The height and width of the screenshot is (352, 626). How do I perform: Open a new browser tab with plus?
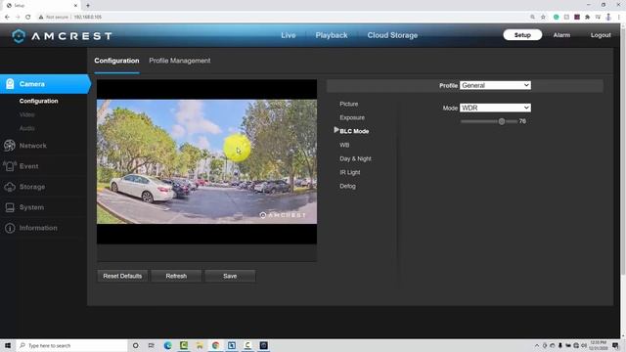click(88, 5)
